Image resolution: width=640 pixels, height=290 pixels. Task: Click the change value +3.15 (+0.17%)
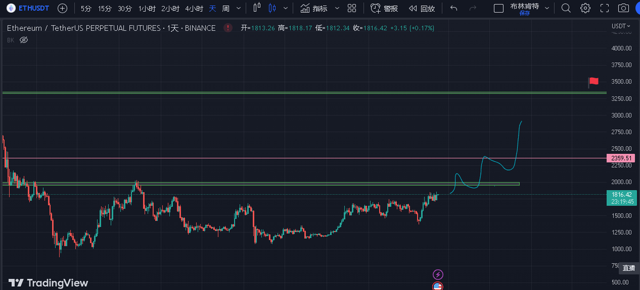click(x=412, y=28)
